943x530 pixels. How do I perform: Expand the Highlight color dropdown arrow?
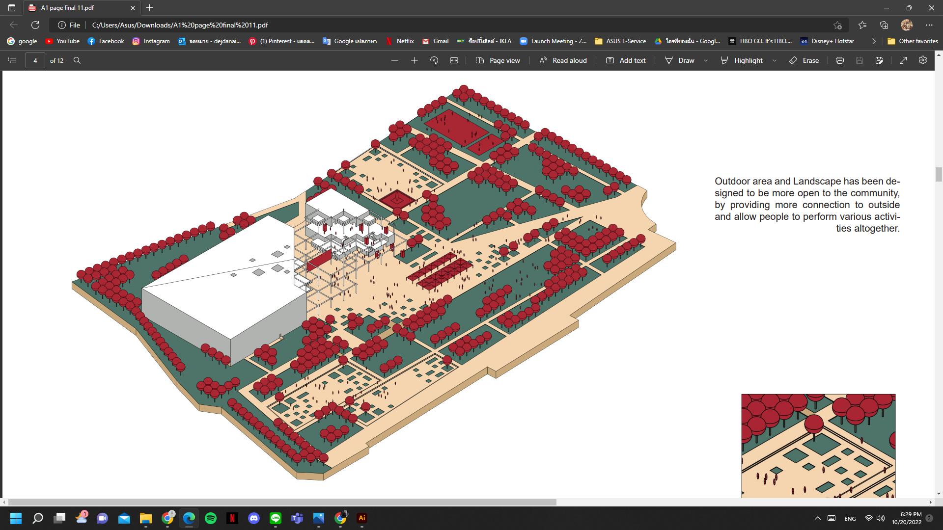coord(775,60)
